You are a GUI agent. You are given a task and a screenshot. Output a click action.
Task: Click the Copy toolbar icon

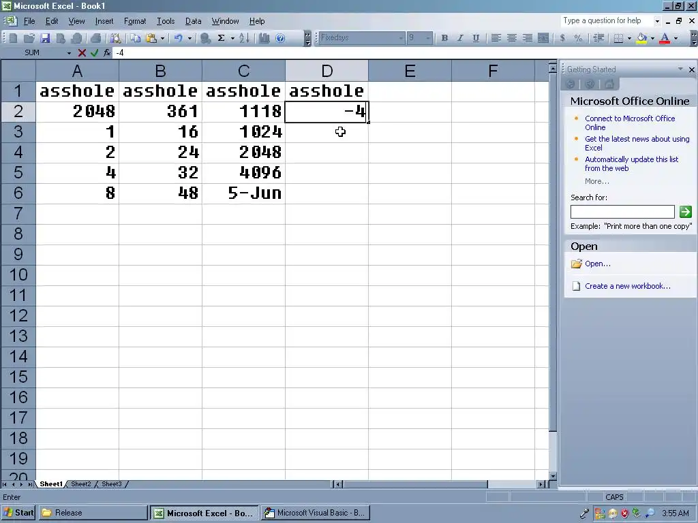[136, 38]
